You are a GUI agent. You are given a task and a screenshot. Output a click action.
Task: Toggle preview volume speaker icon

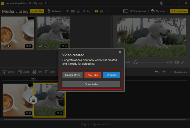177,62
